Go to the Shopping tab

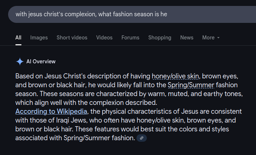160,38
